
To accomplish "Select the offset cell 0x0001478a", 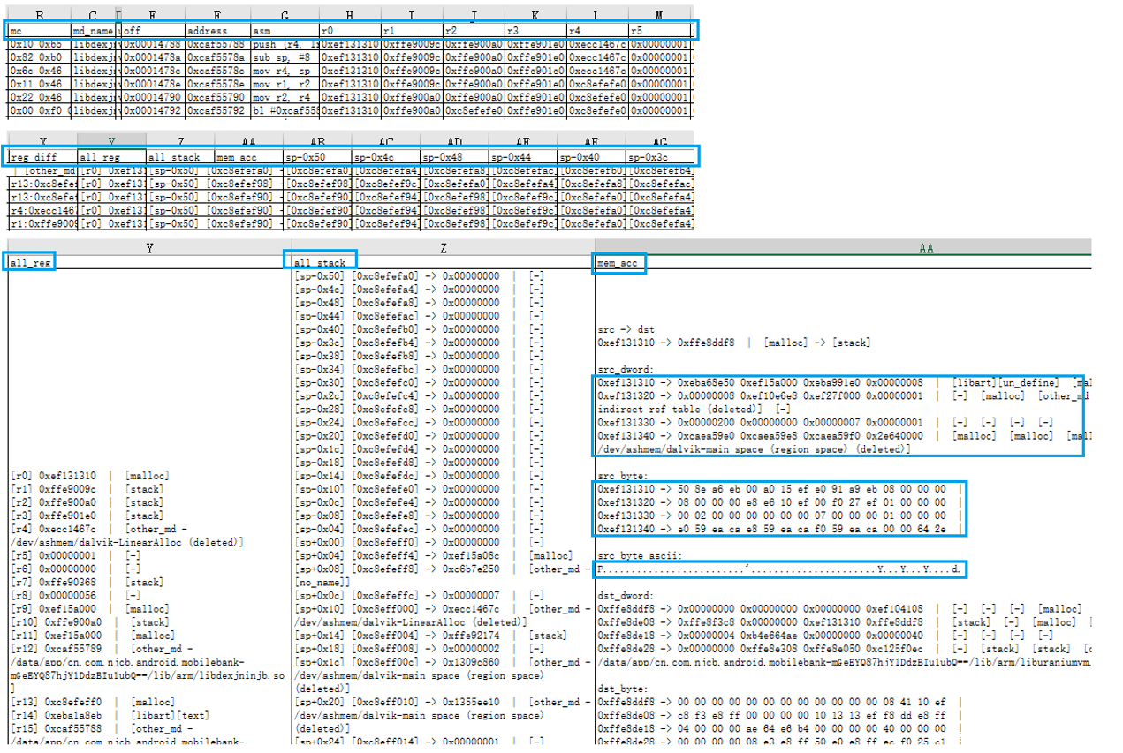I will pyautogui.click(x=153, y=56).
